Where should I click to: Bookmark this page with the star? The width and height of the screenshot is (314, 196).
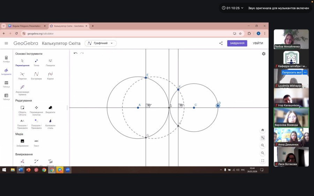(240, 33)
